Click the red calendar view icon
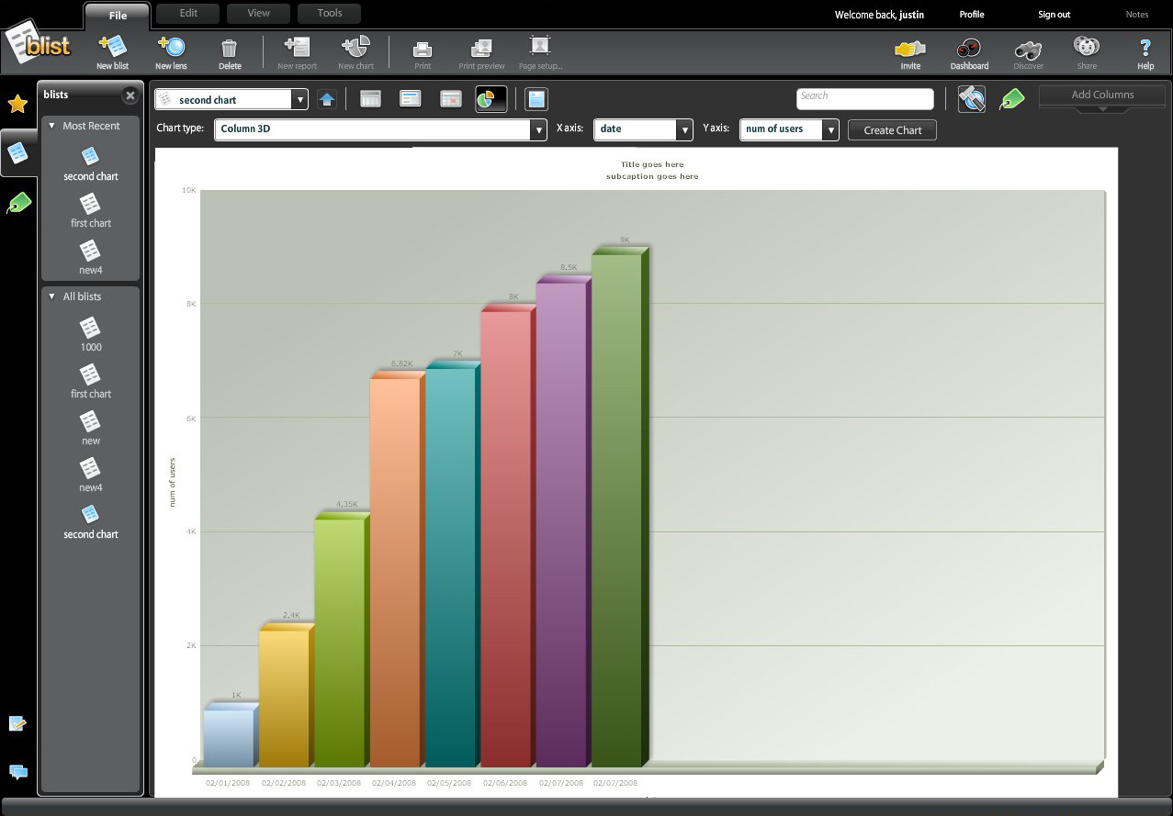This screenshot has height=816, width=1173. (x=450, y=99)
